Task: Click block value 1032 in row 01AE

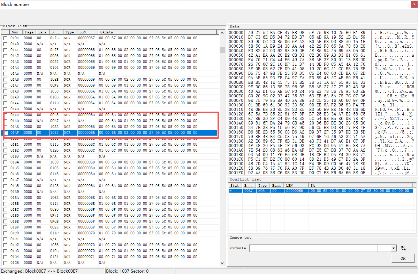Action: tap(54, 127)
